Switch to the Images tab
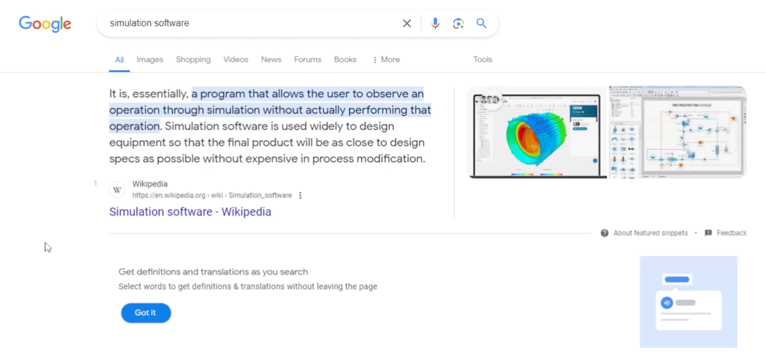 point(149,59)
